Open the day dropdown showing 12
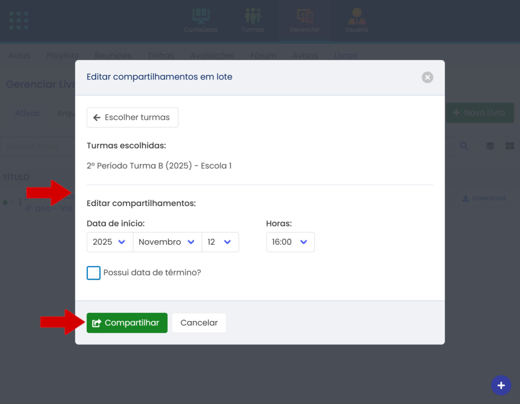 [220, 242]
